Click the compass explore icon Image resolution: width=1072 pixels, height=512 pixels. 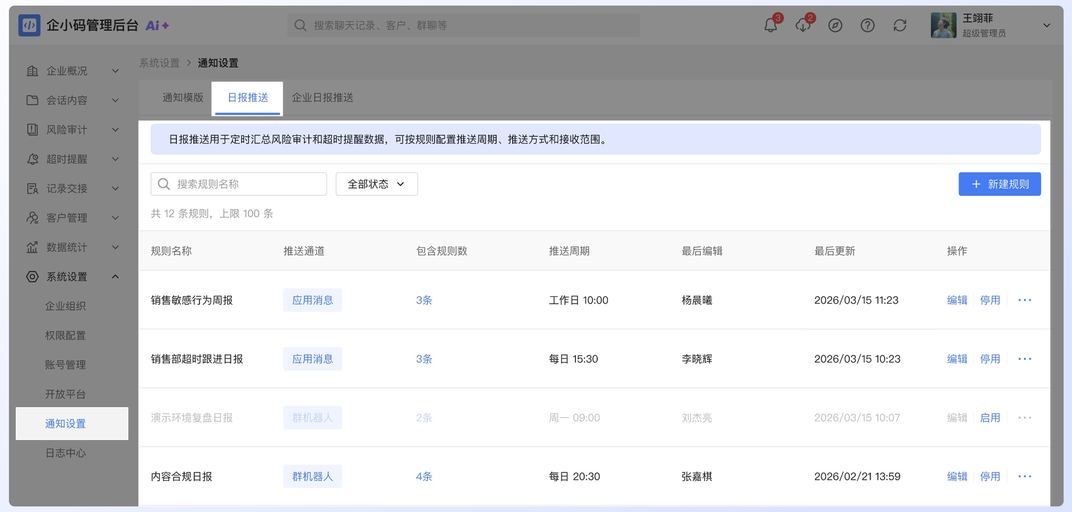(835, 25)
